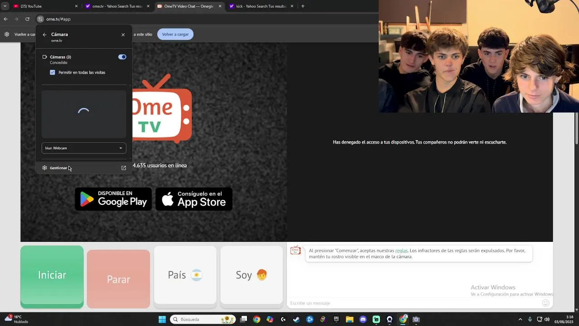
Task: Open the Iriun Webcam camera dropdown
Action: click(x=84, y=148)
